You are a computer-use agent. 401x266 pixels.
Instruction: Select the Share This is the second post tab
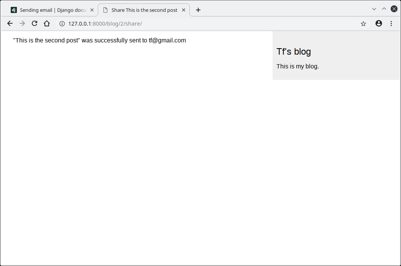click(x=144, y=10)
